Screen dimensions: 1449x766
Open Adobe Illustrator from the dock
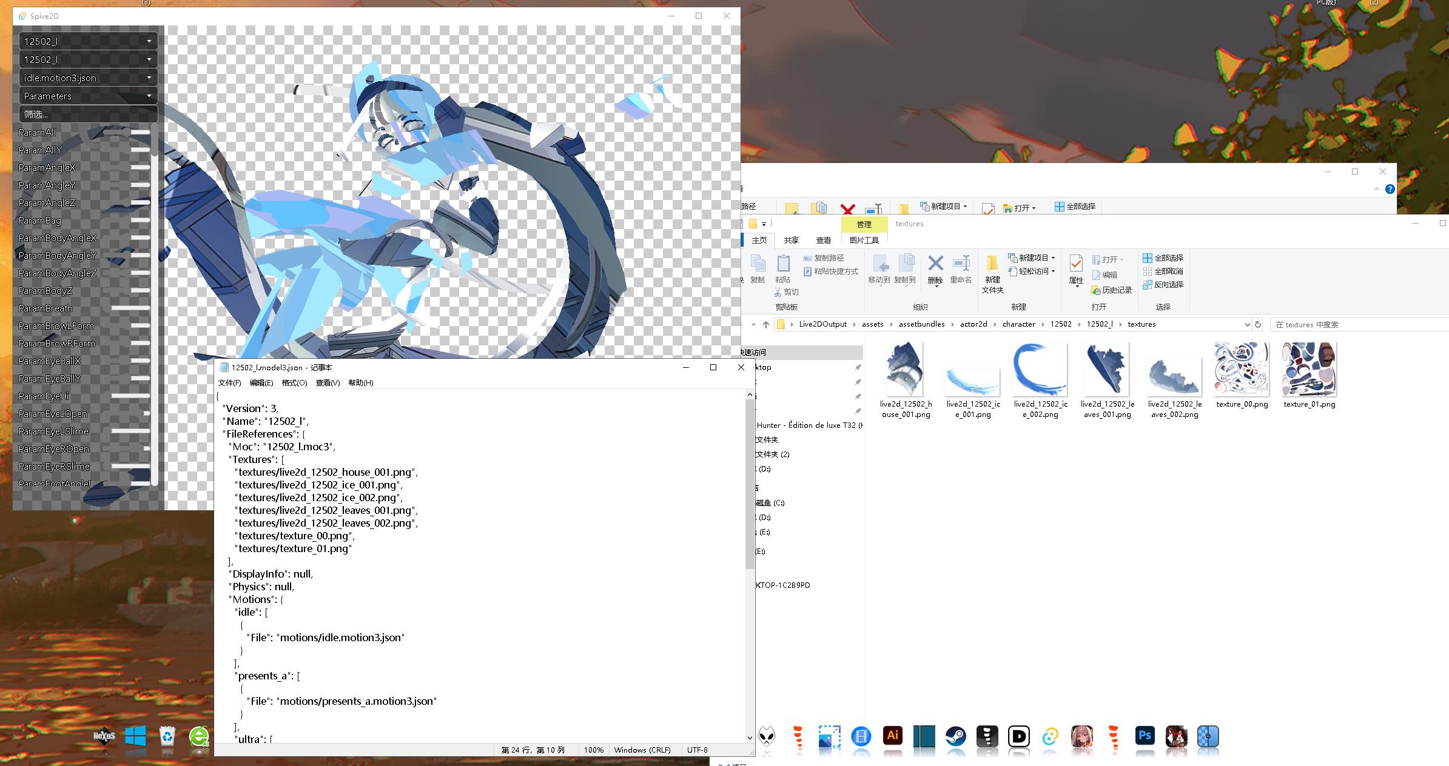point(892,736)
